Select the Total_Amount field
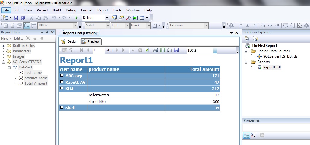This screenshot has width=310, height=145. pyautogui.click(x=36, y=83)
